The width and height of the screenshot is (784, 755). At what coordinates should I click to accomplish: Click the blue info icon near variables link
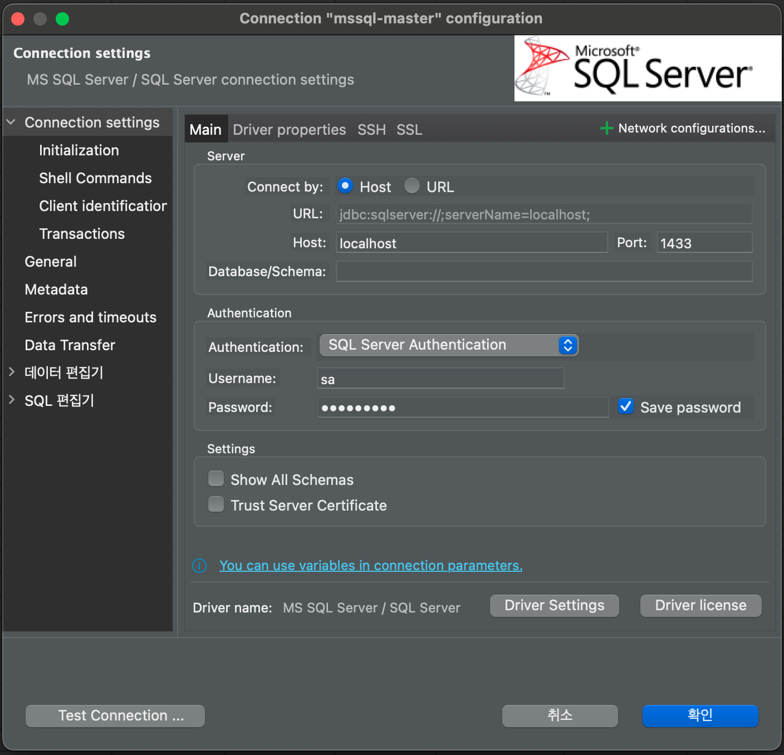[x=199, y=566]
